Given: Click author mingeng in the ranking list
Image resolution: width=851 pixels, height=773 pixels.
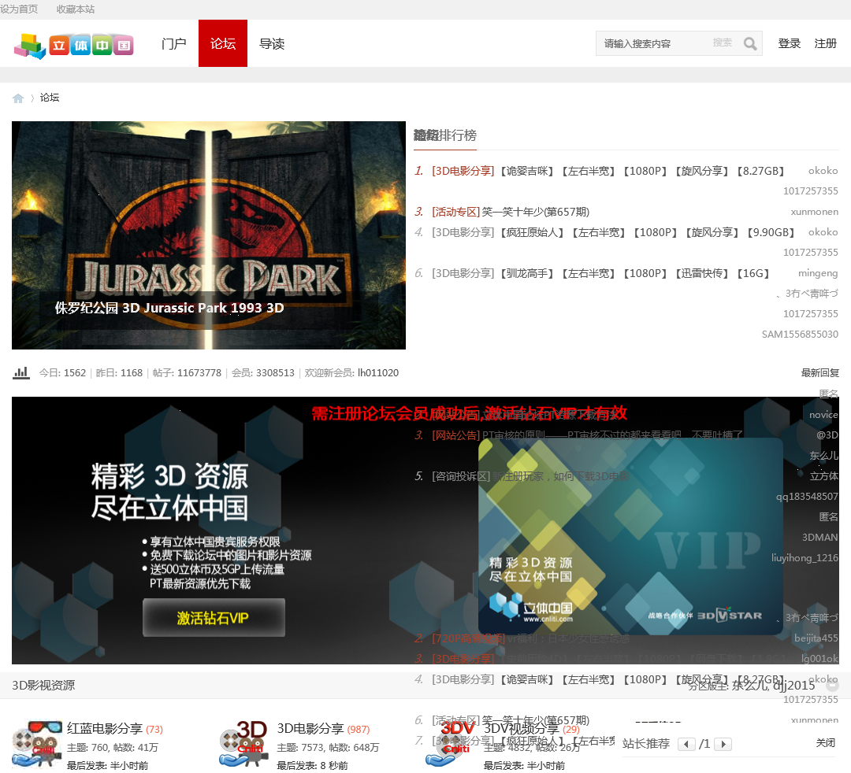Looking at the screenshot, I should click(818, 273).
